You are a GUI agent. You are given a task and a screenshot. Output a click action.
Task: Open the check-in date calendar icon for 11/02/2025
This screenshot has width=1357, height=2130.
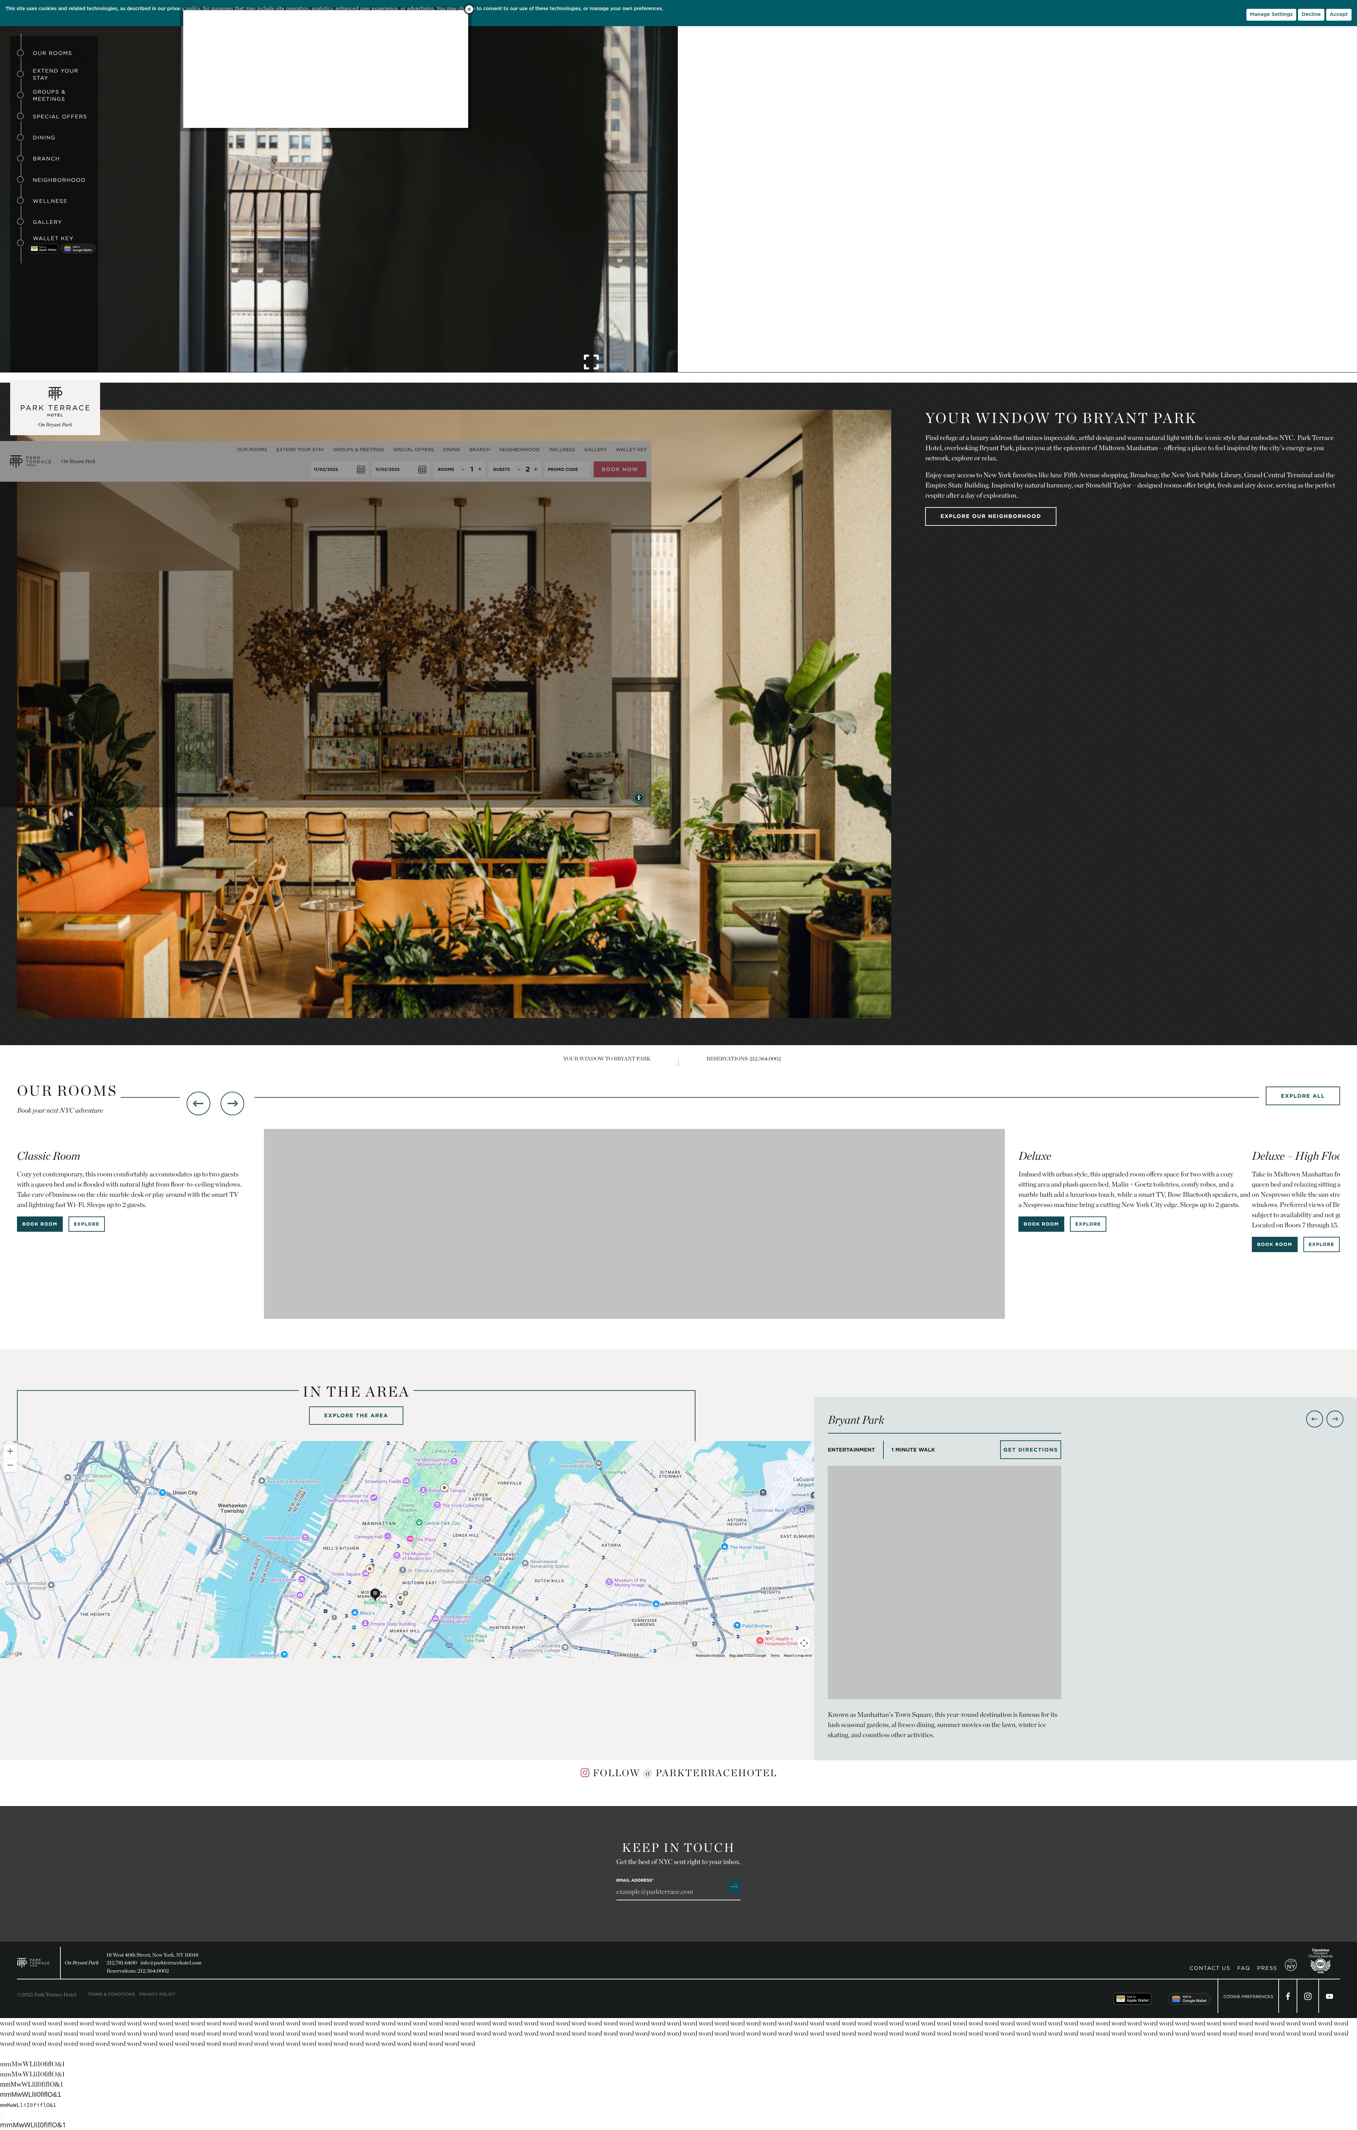[361, 470]
